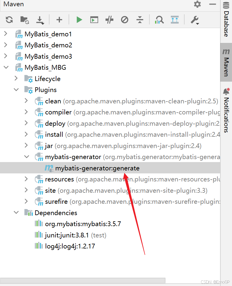Expand the compiler plugin
The height and width of the screenshot is (286, 232).
[x=26, y=112]
